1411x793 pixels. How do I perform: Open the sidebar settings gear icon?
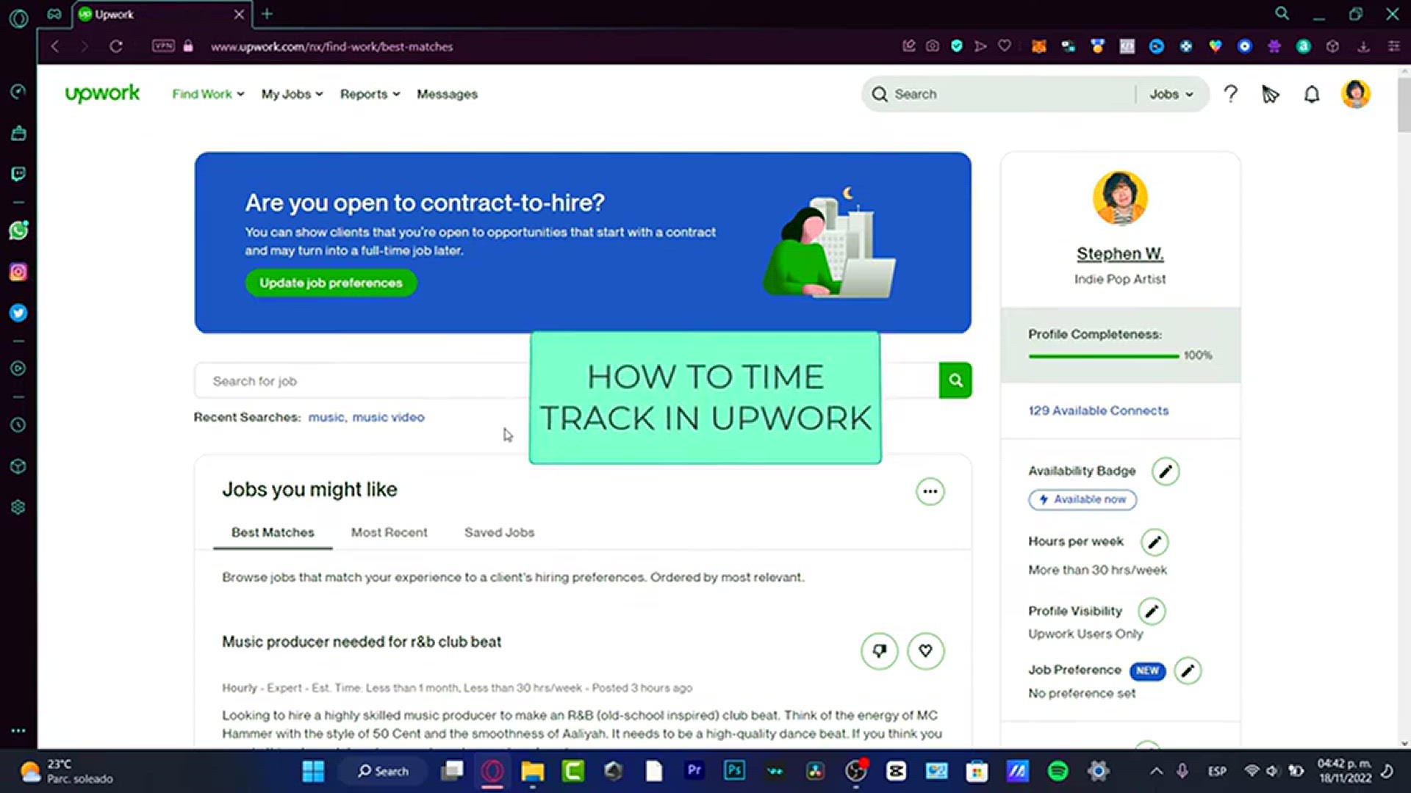click(x=18, y=507)
